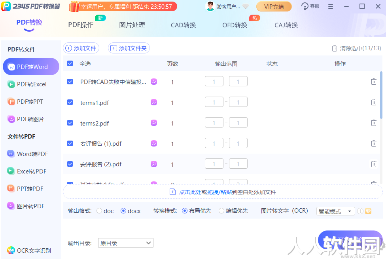
Task: Click the OCR info icon
Action: (x=360, y=211)
